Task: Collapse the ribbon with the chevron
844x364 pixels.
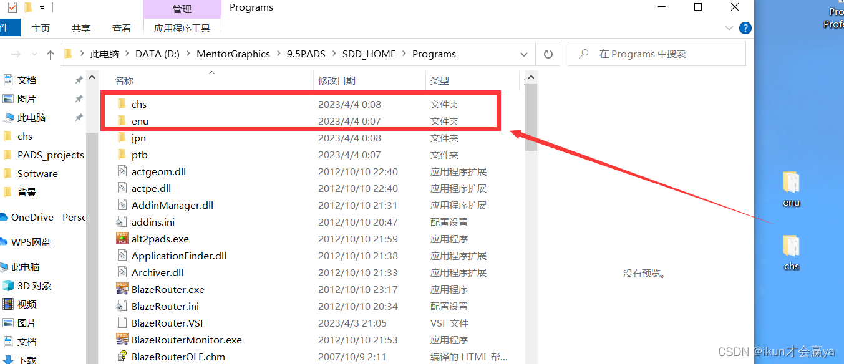Action: coord(729,28)
